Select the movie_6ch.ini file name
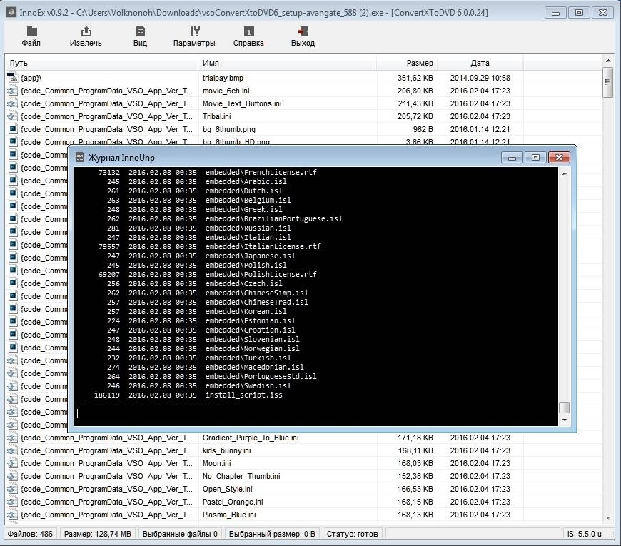This screenshot has height=546, width=621. pyautogui.click(x=226, y=91)
